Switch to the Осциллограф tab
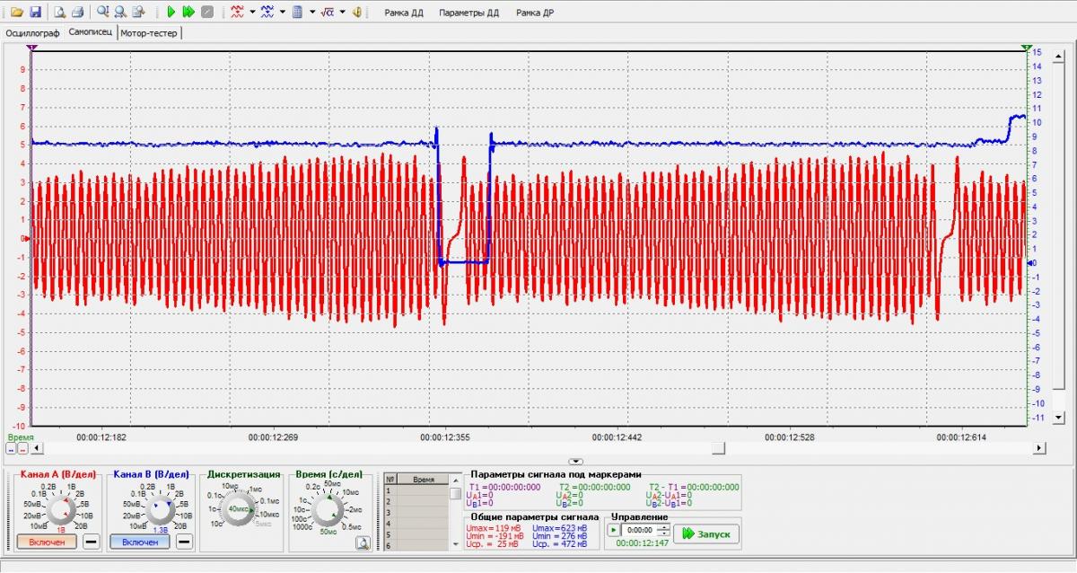The image size is (1077, 573). click(x=32, y=32)
